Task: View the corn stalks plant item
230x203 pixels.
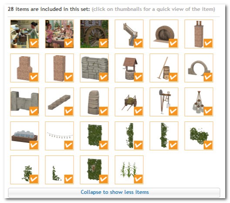Action: pos(129,170)
